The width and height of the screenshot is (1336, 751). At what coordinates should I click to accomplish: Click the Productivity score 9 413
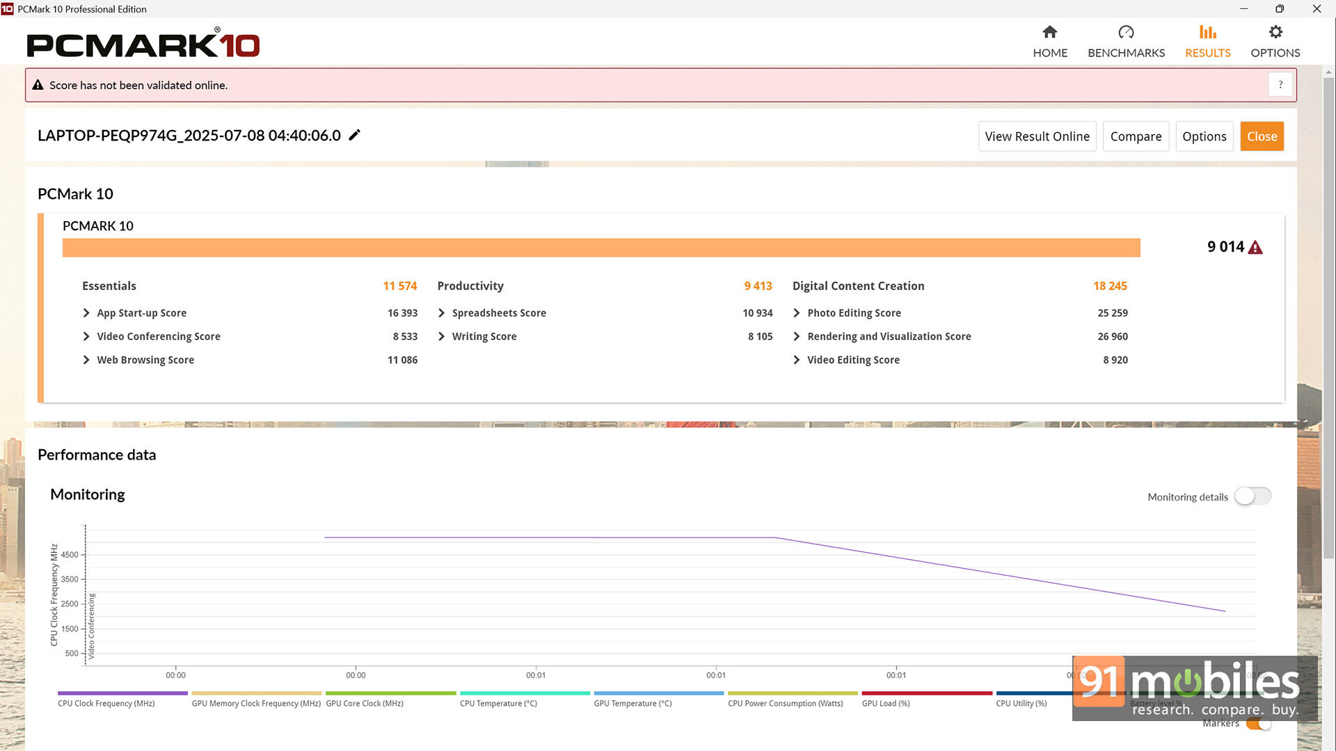tap(758, 286)
